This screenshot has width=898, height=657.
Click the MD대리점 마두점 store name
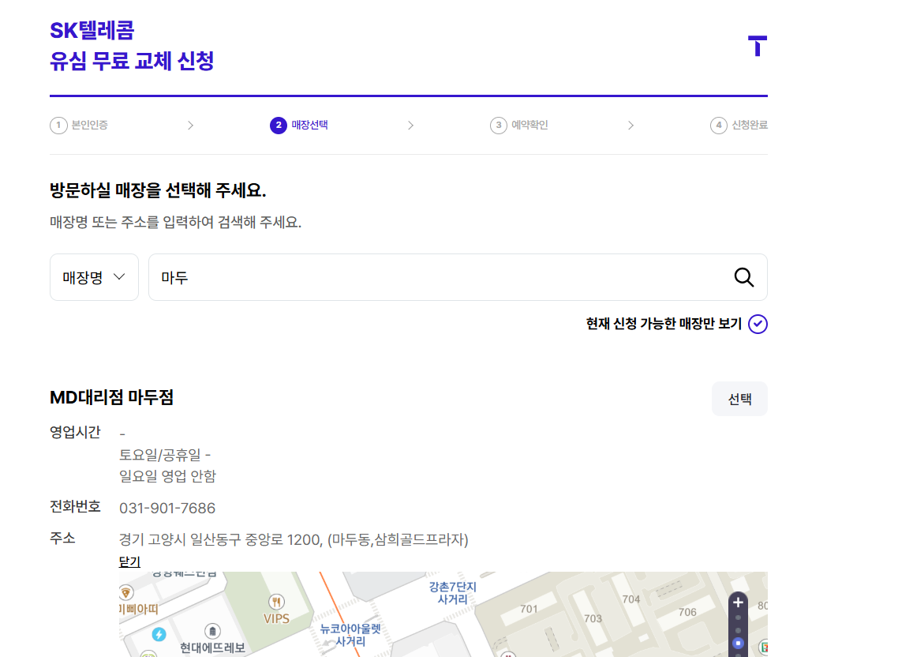click(x=112, y=397)
